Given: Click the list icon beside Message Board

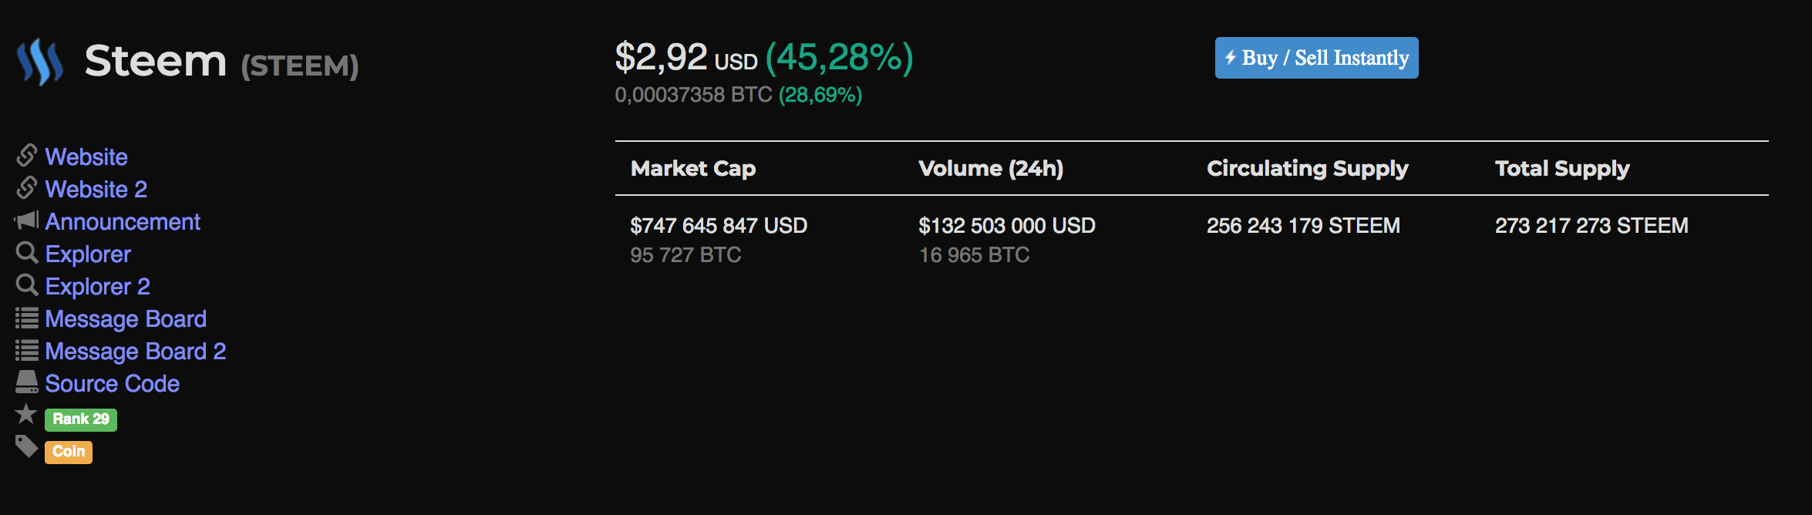Looking at the screenshot, I should [x=27, y=318].
